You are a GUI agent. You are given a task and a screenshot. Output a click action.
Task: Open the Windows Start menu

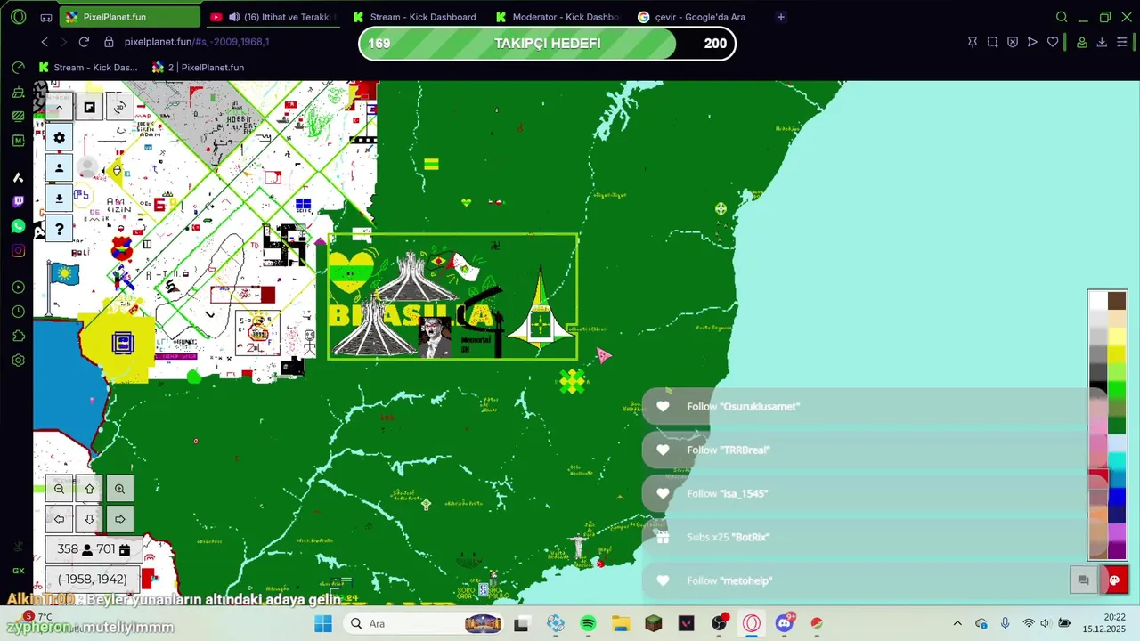(322, 623)
